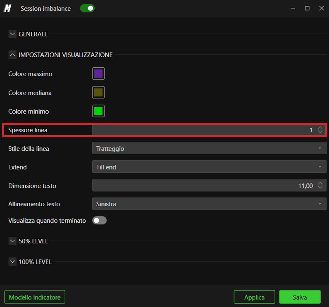Minimize the settings window

coord(293,8)
